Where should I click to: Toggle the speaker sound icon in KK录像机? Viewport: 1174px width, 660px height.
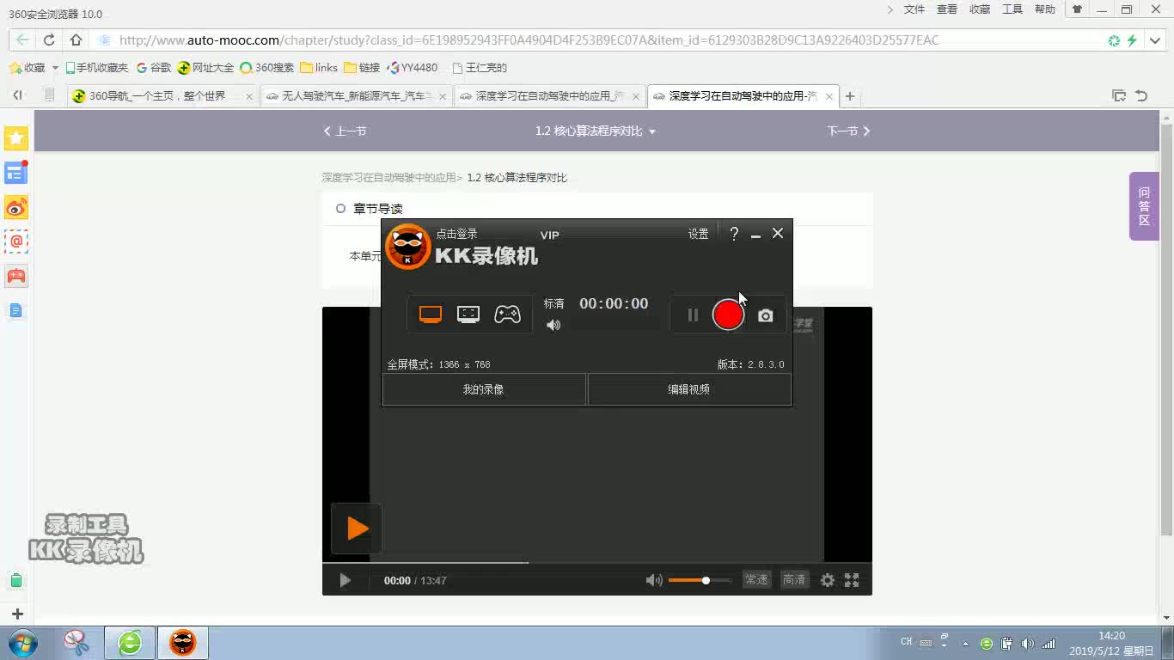[x=553, y=325]
